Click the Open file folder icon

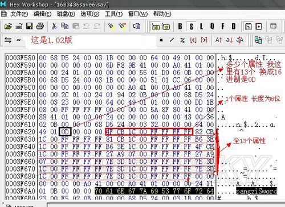click(8, 26)
